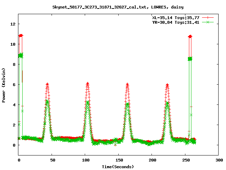Click the red peak near 165 seconds
Screen dimensions: 226x170
(127, 84)
